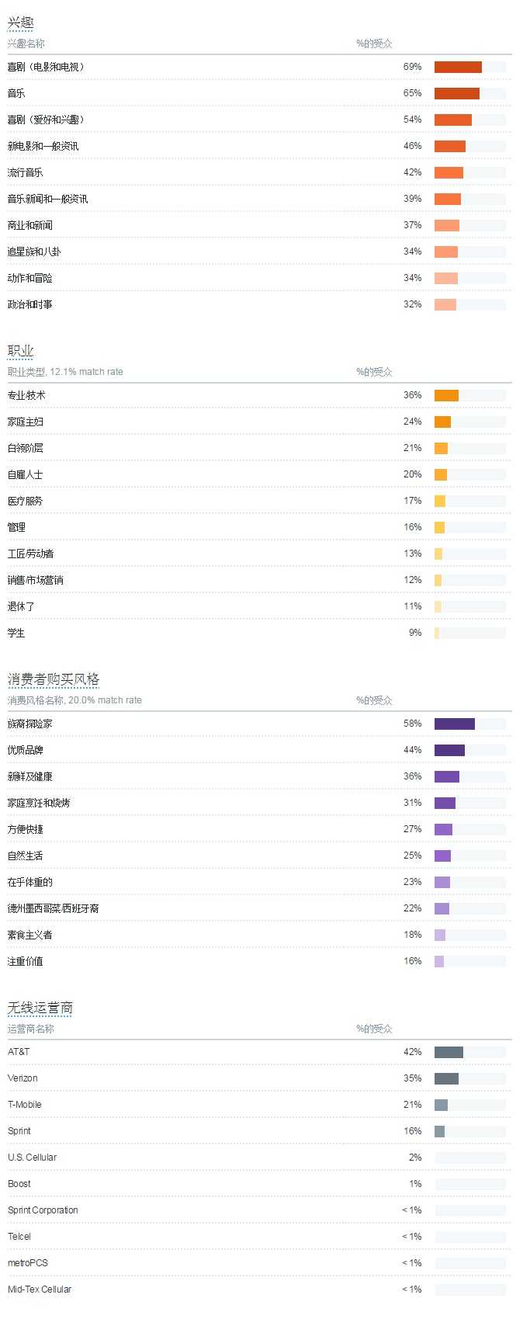Screen dimensions: 530x1326
Task: Click the 音乐 65% progress bar
Action: pos(457,94)
